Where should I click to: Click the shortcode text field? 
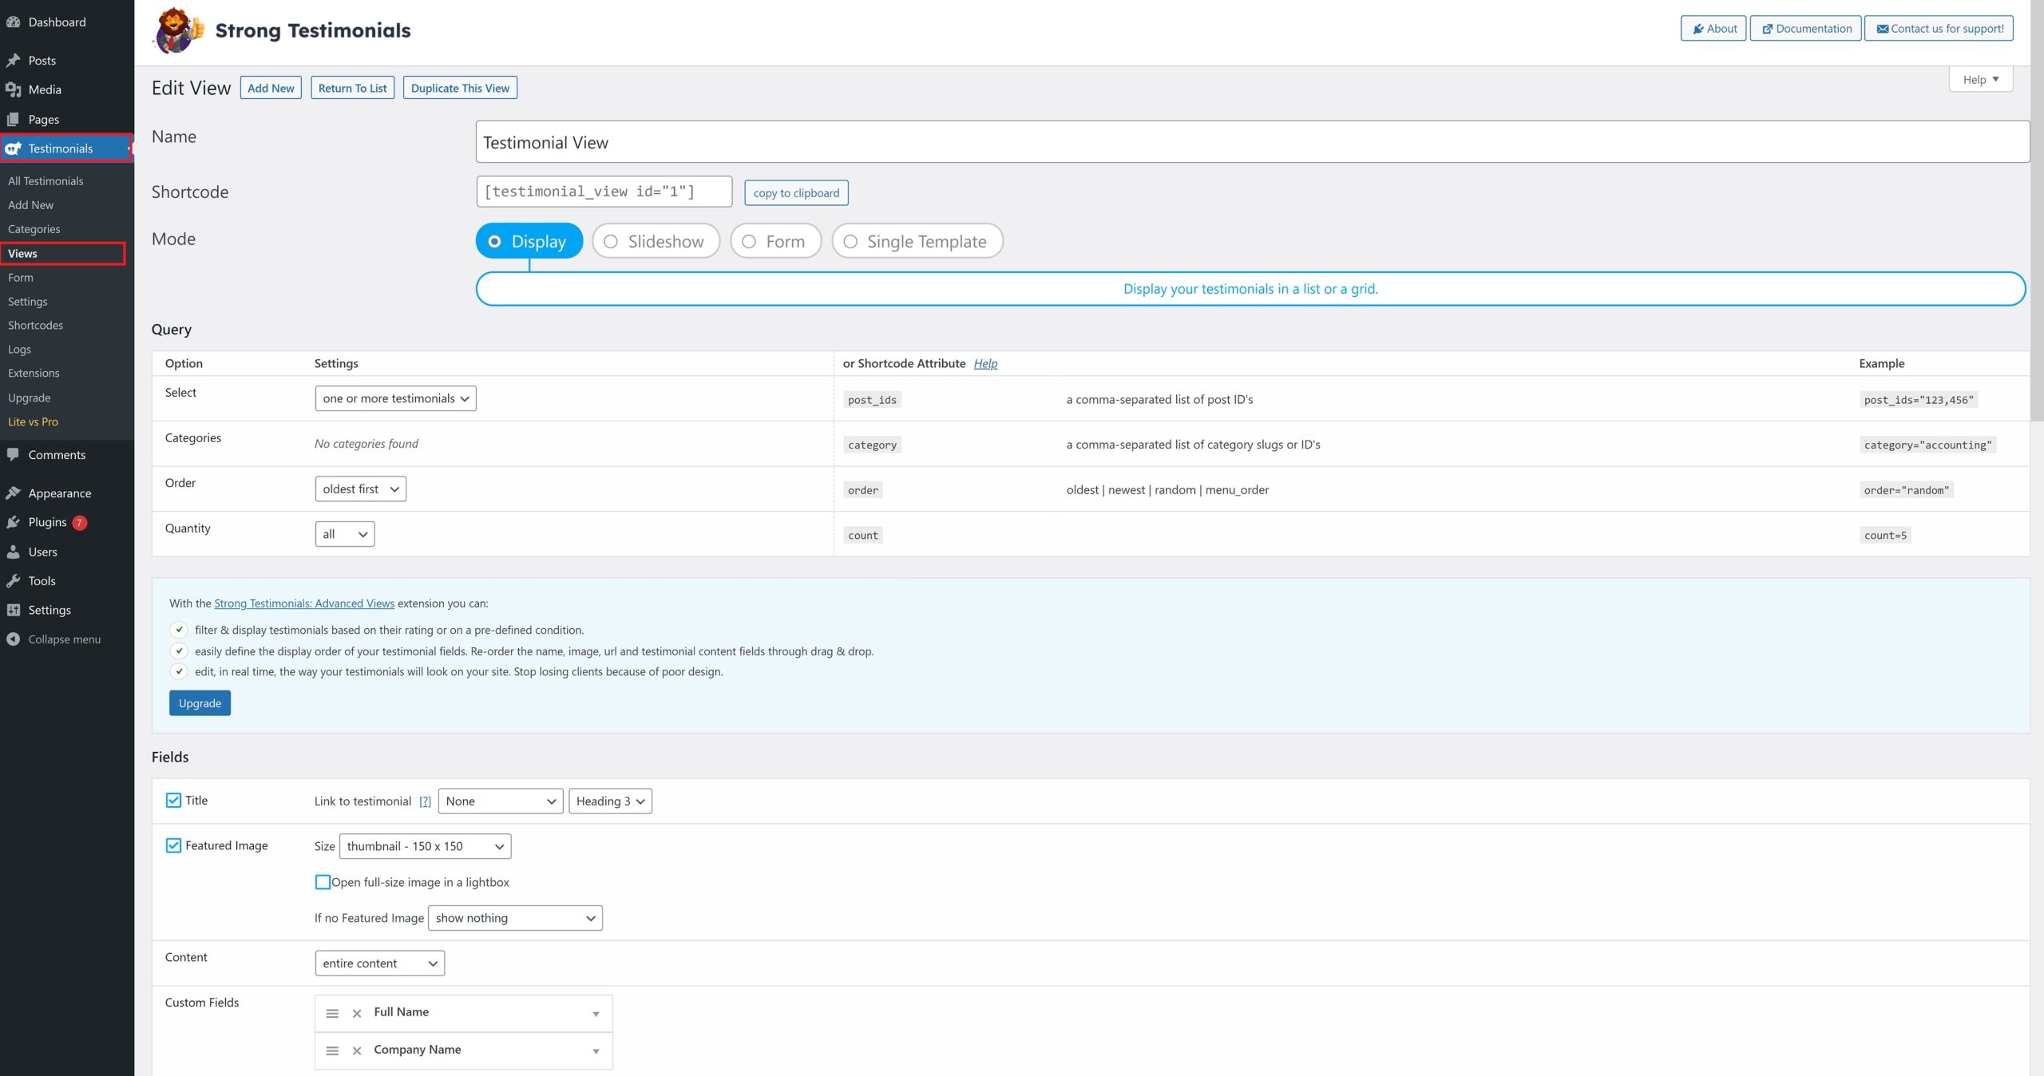click(604, 192)
